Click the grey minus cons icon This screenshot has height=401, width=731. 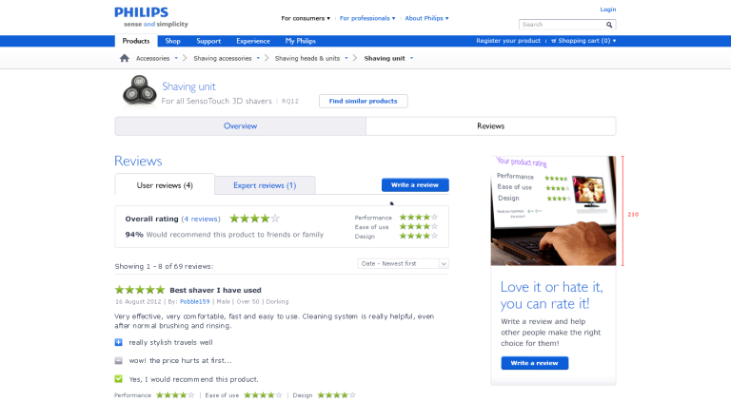118,360
